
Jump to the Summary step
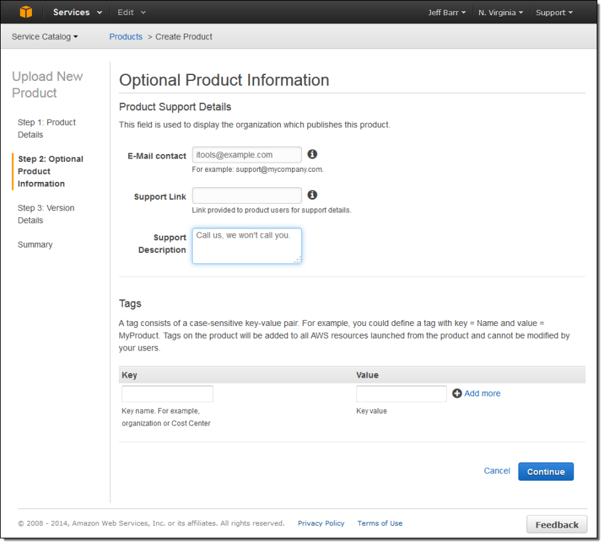35,244
